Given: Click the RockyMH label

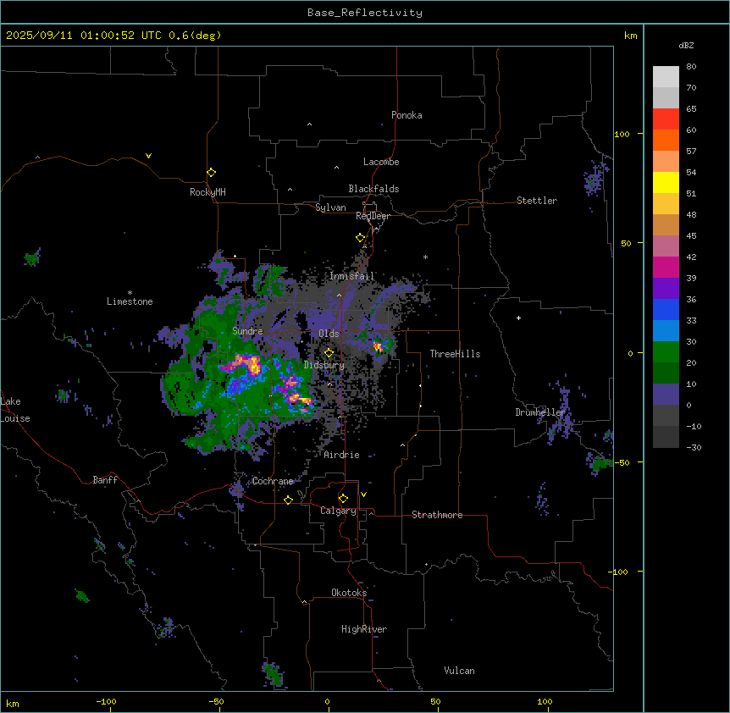Looking at the screenshot, I should point(207,192).
